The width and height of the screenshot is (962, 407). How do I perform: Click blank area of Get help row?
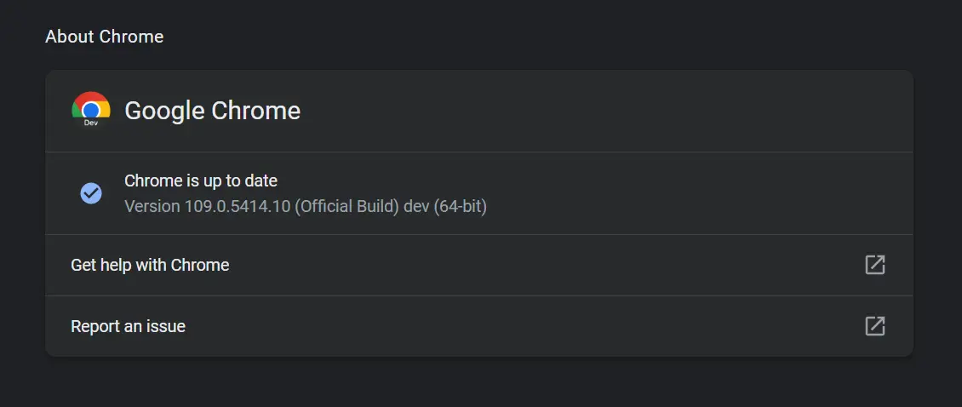coord(540,265)
